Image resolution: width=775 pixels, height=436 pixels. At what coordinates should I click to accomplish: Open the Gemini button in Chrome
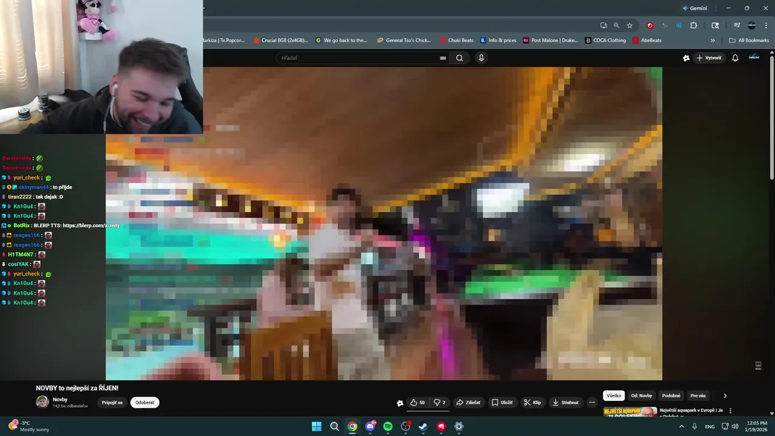[694, 8]
